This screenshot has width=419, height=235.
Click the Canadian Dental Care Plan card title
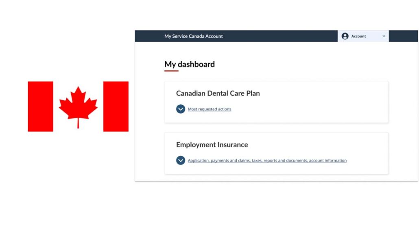pos(218,93)
